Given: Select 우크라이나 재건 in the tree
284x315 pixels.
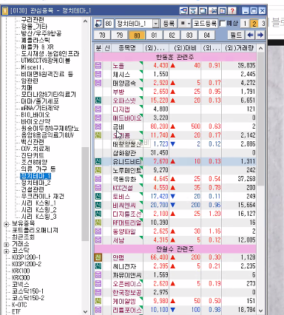Looking at the screenshot, I should click(42, 197).
